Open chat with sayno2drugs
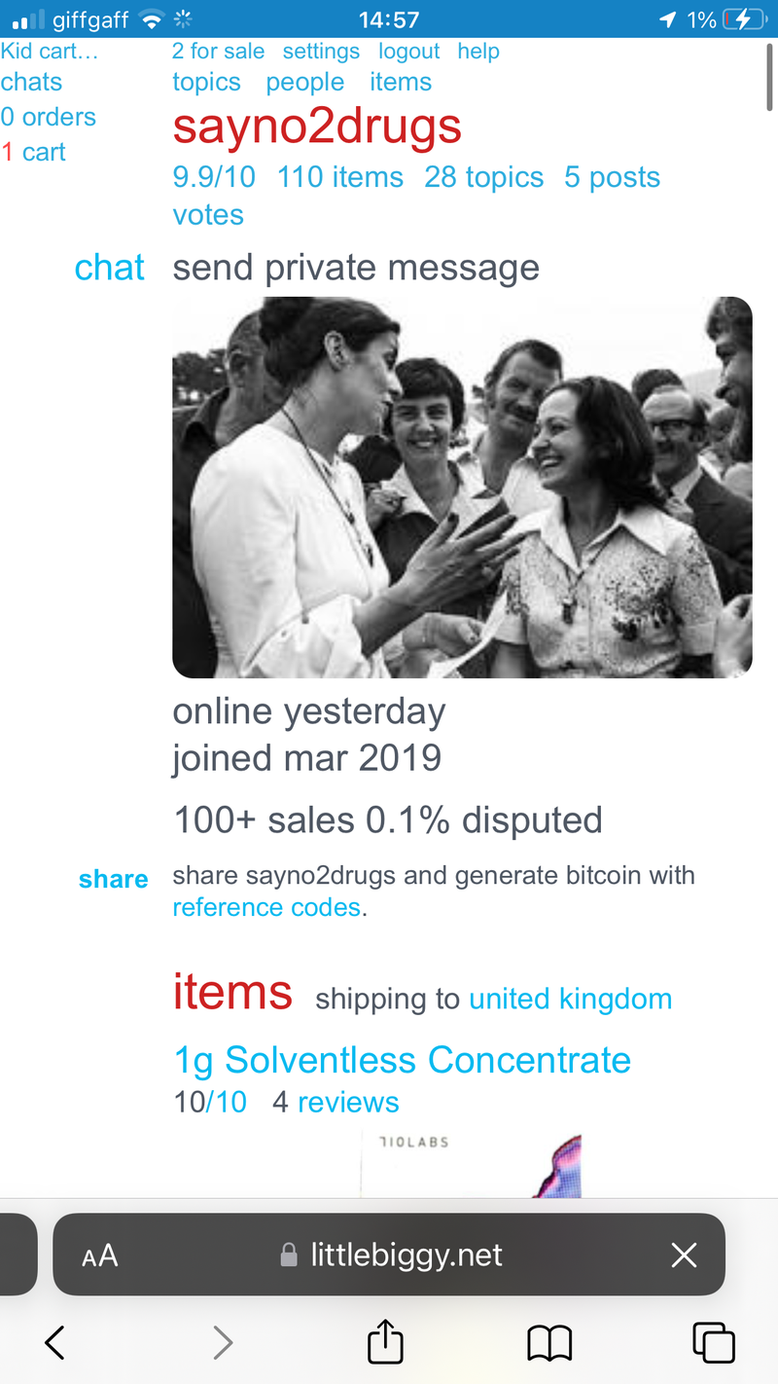 click(x=109, y=269)
